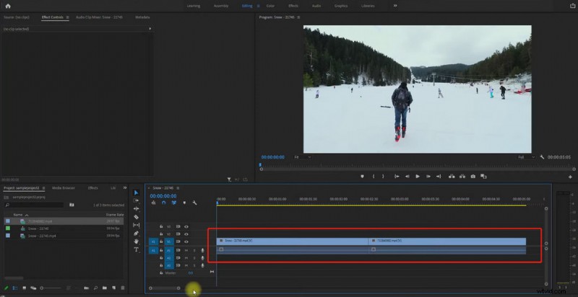The image size is (578, 297).
Task: Open the Program Monitor panel menu
Action: coord(298,17)
